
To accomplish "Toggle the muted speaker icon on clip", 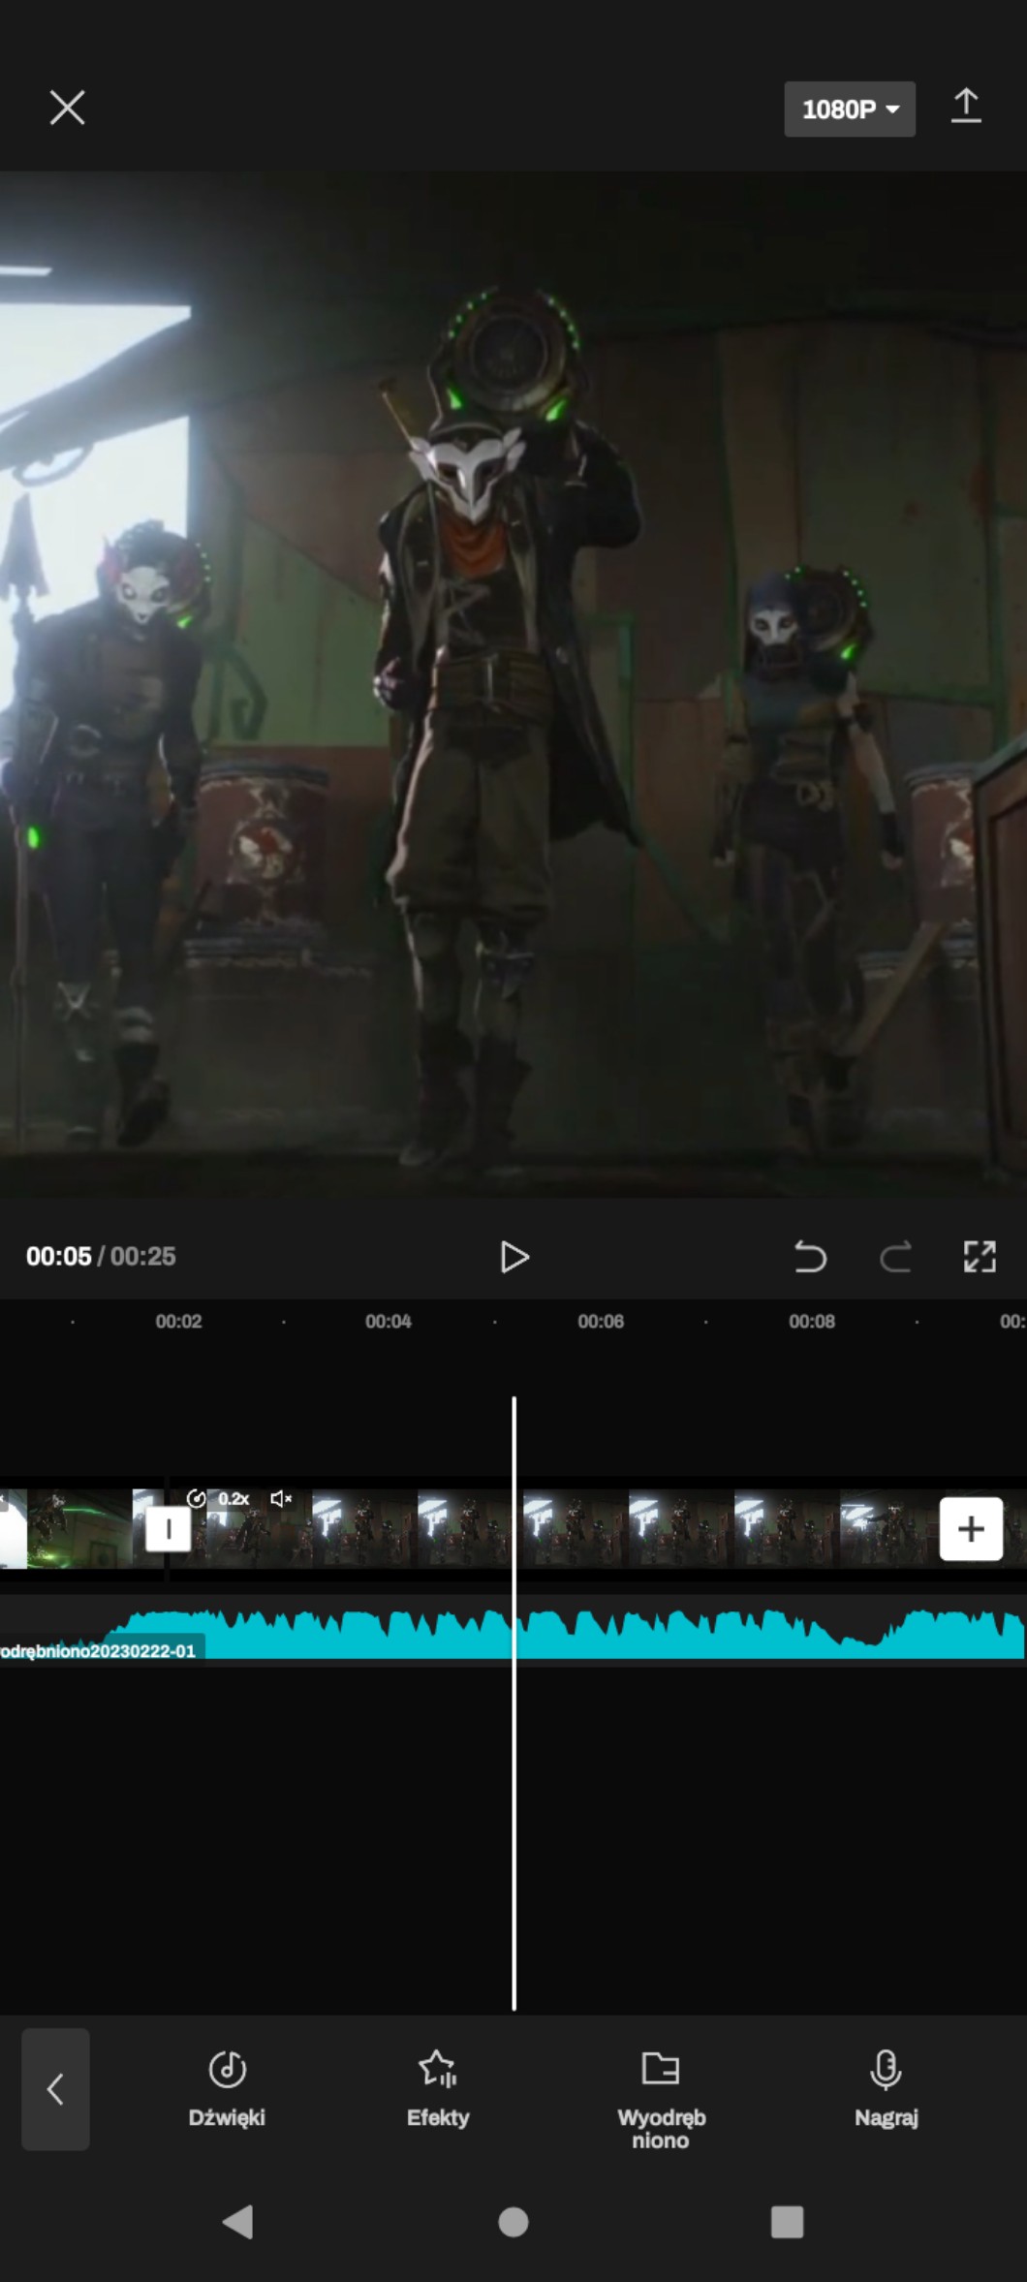I will 281,1499.
